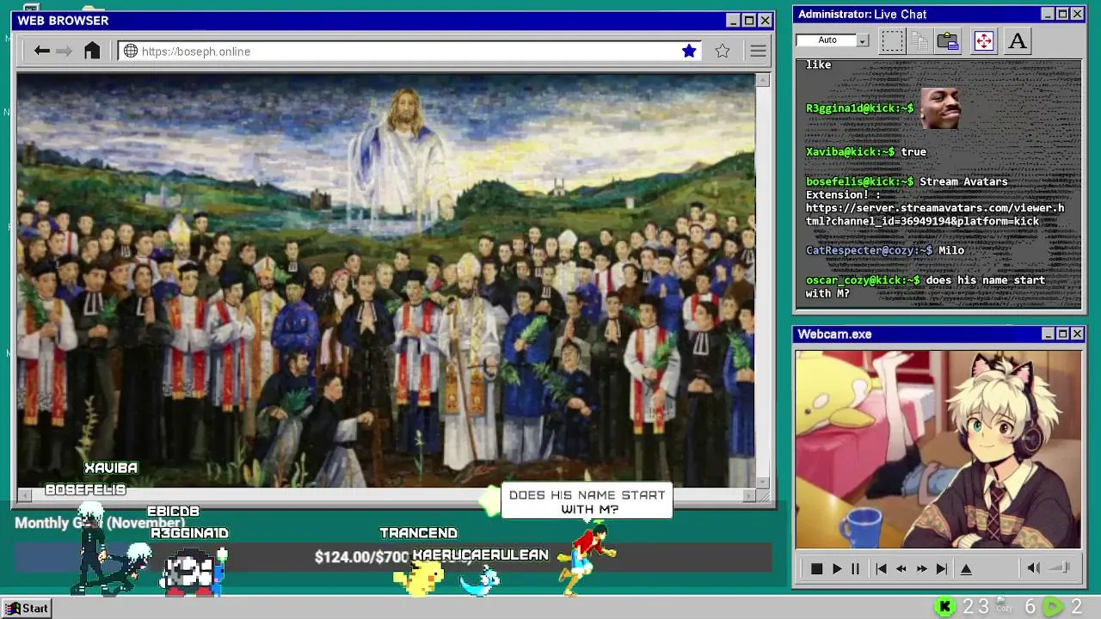The width and height of the screenshot is (1101, 619).
Task: Mute the webcam player speaker
Action: click(1034, 567)
